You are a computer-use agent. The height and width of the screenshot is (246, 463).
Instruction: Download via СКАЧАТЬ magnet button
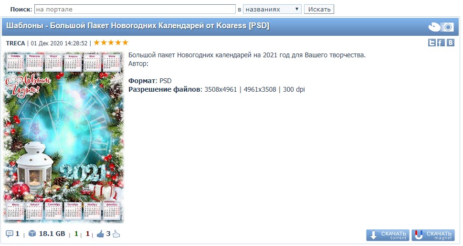433,235
